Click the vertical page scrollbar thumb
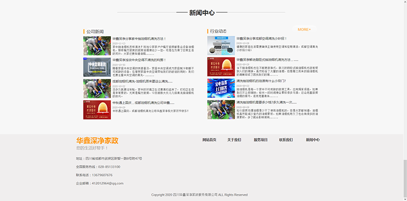407x201 pixels. tap(405, 179)
